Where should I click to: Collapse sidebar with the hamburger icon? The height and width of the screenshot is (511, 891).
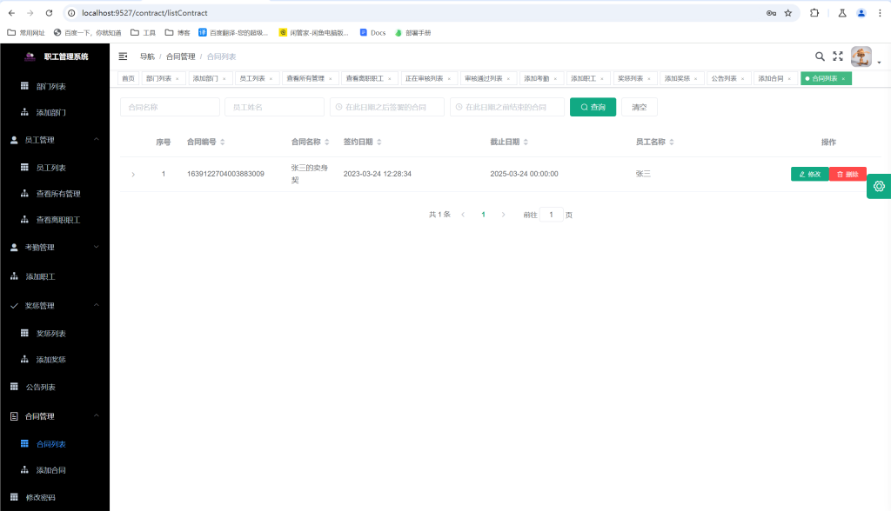tap(123, 56)
